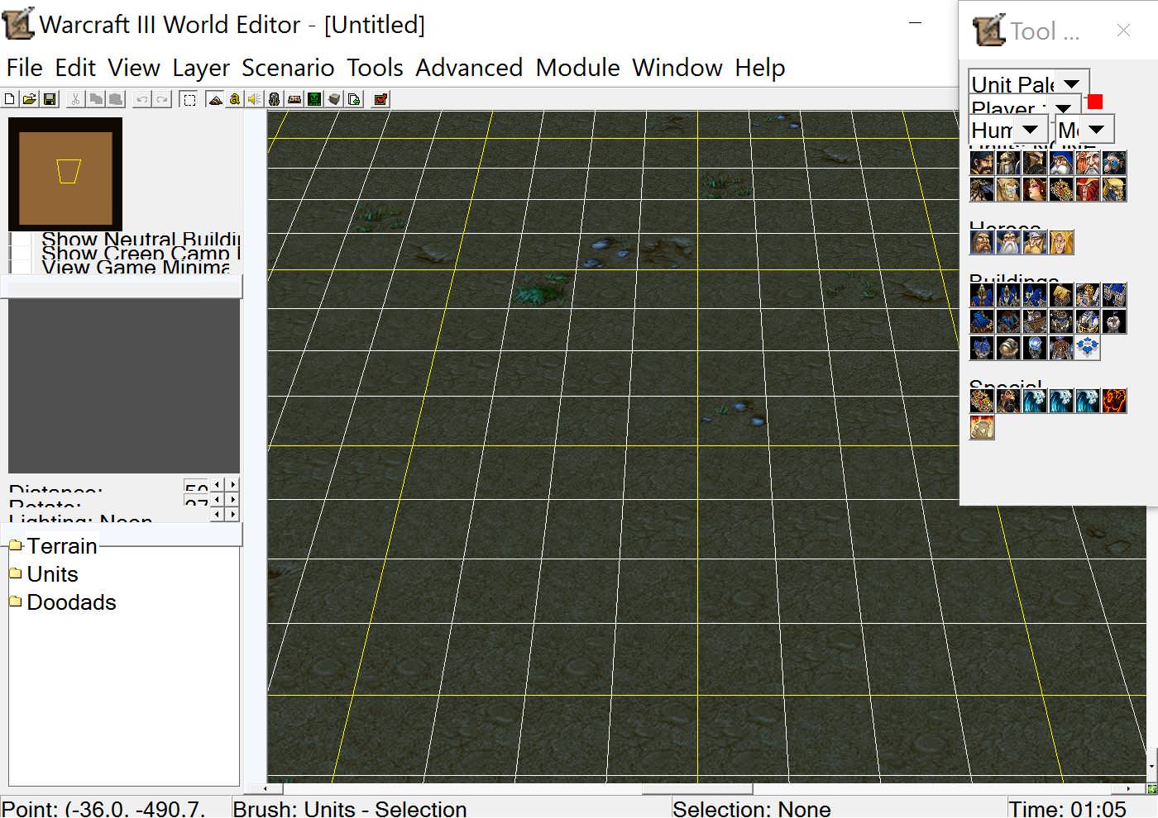
Task: Open the Module menu
Action: [x=577, y=68]
